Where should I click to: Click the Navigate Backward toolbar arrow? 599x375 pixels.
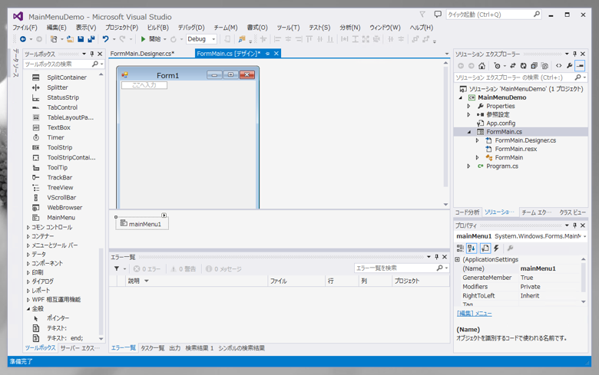tap(23, 39)
